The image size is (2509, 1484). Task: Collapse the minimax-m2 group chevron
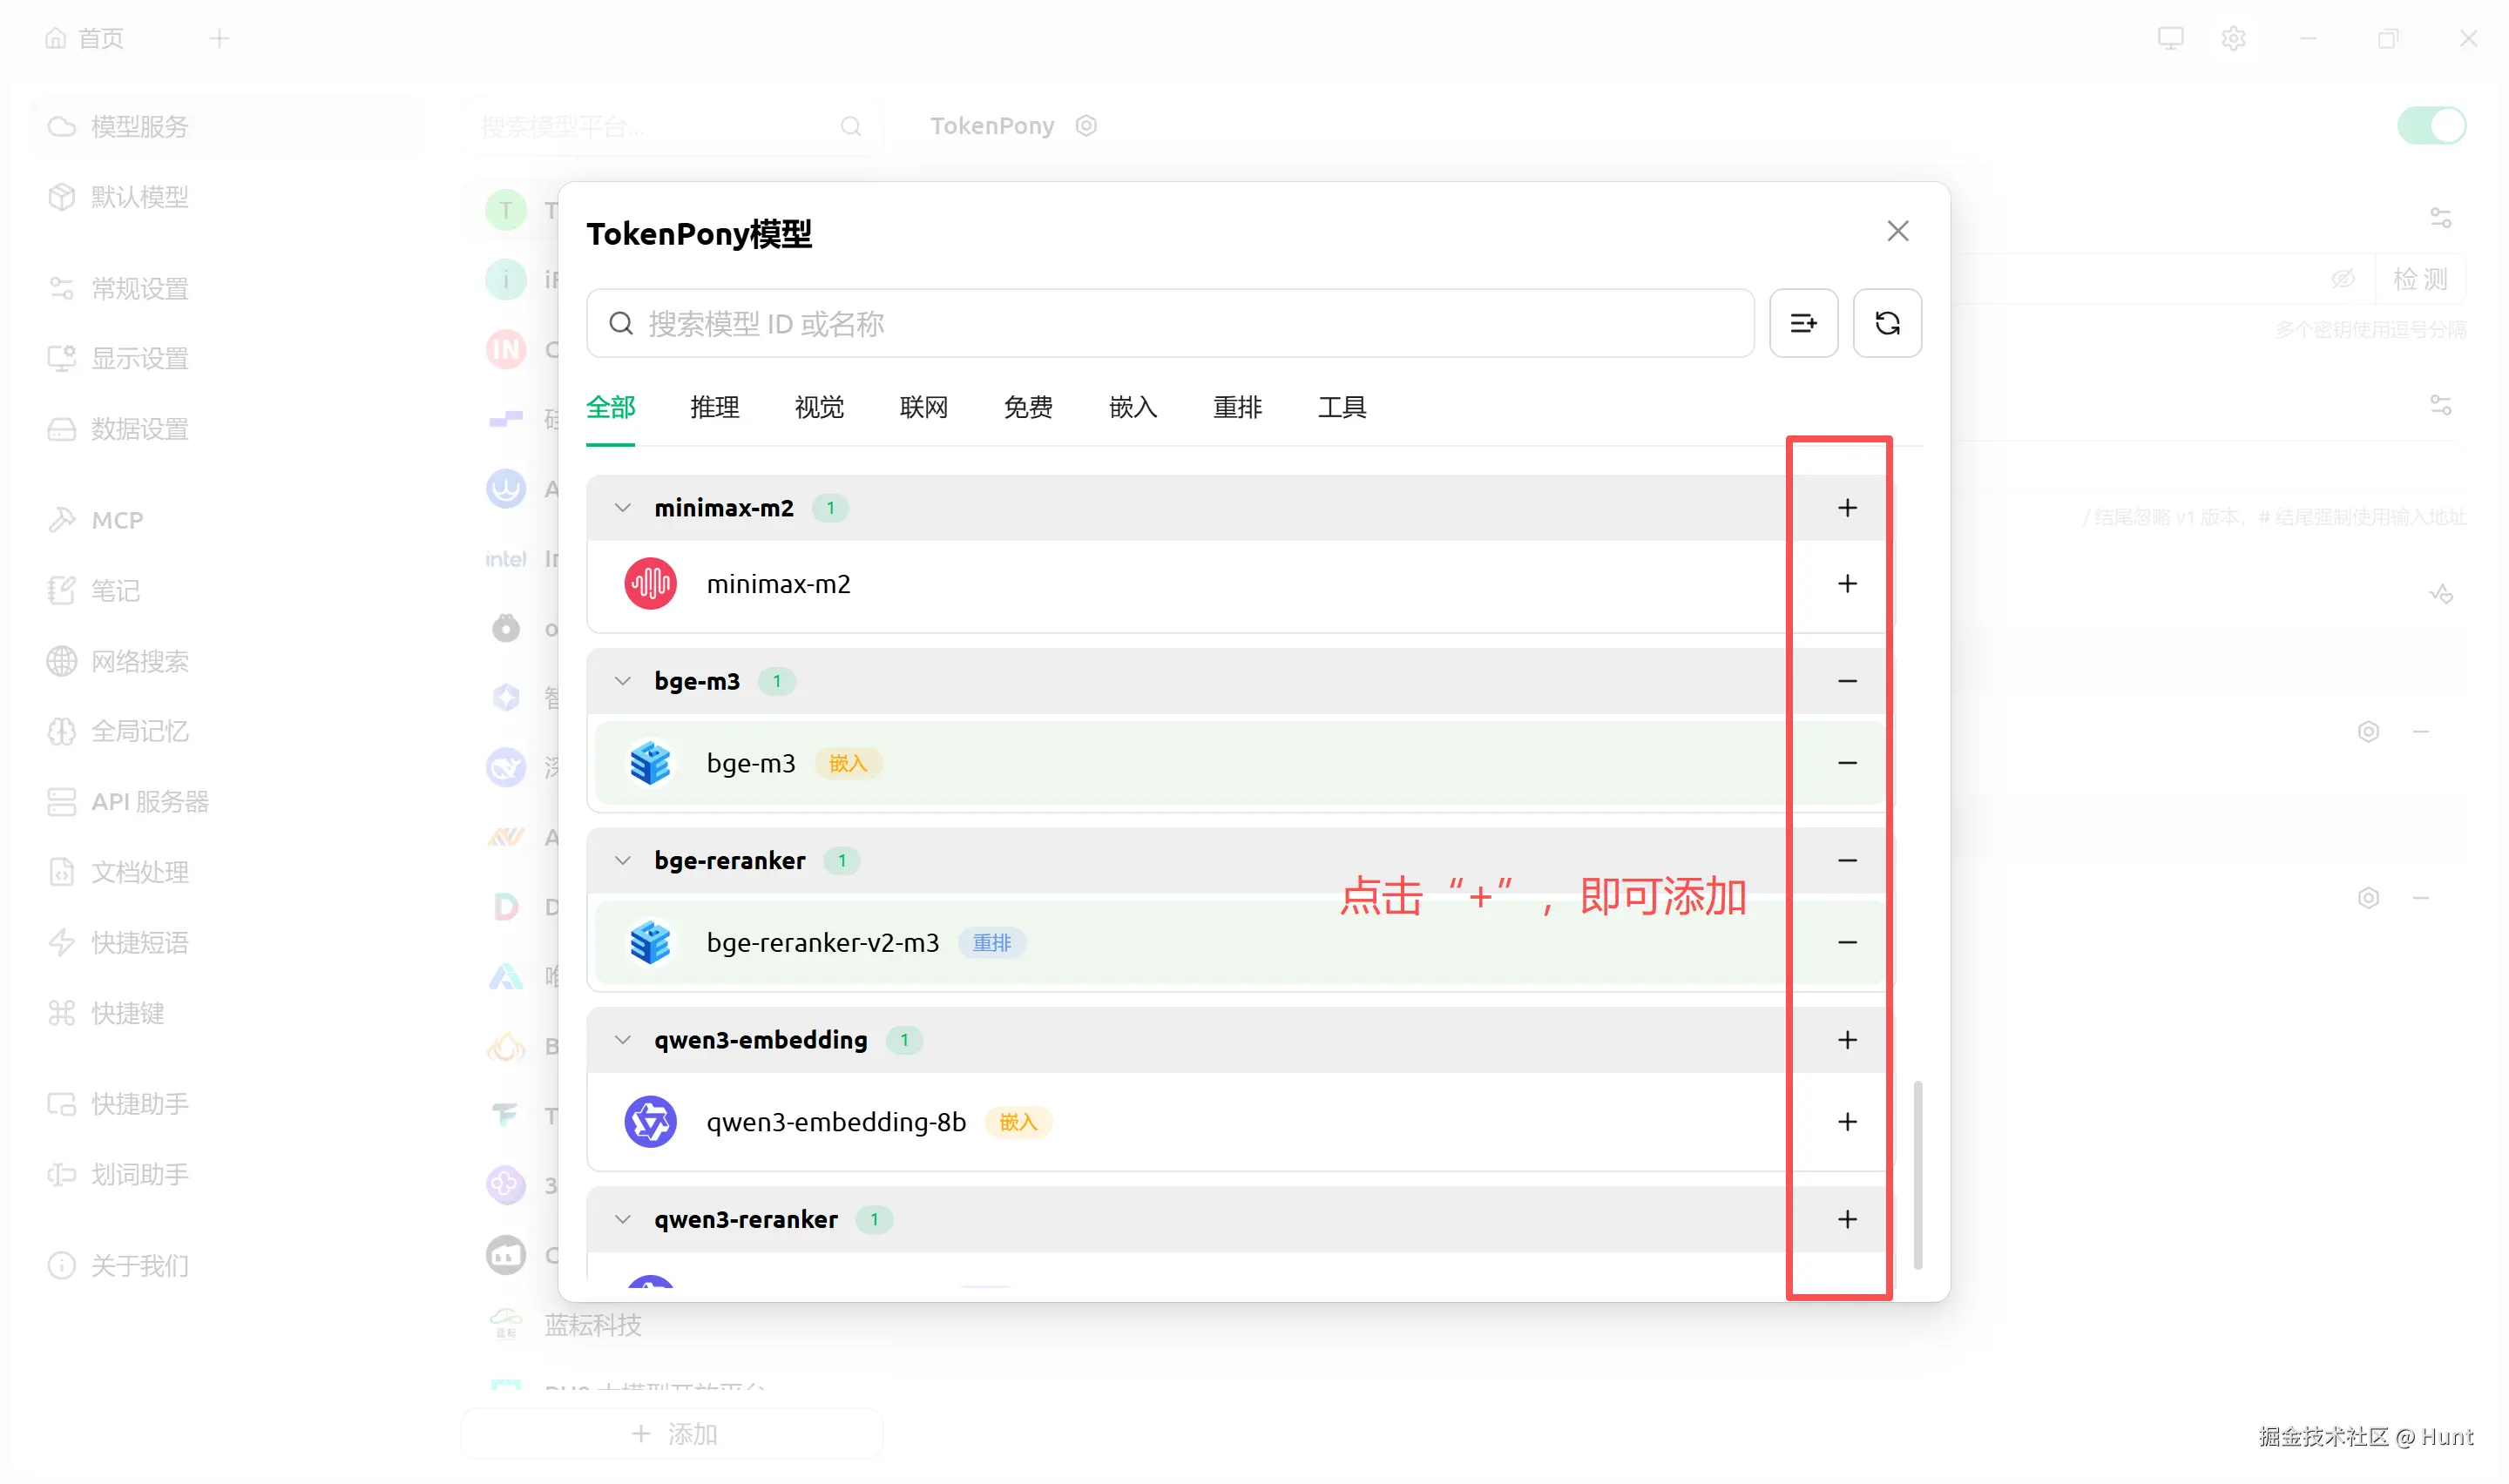click(x=622, y=508)
